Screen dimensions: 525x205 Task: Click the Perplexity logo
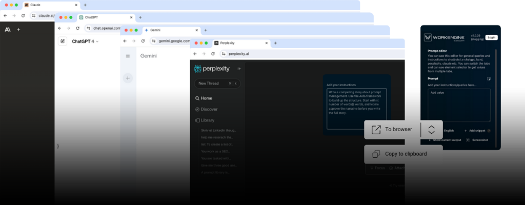tap(212, 69)
